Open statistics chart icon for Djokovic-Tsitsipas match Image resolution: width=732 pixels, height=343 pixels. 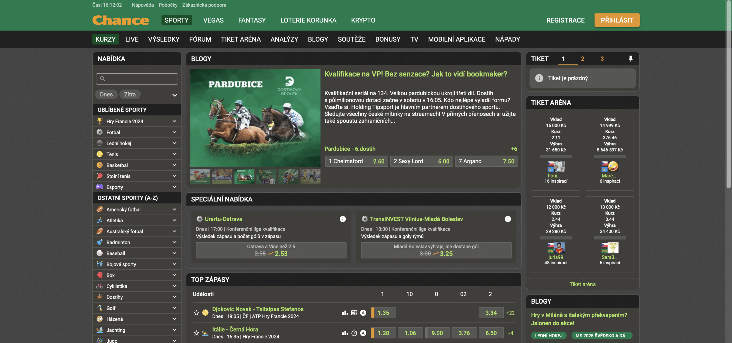pyautogui.click(x=345, y=313)
